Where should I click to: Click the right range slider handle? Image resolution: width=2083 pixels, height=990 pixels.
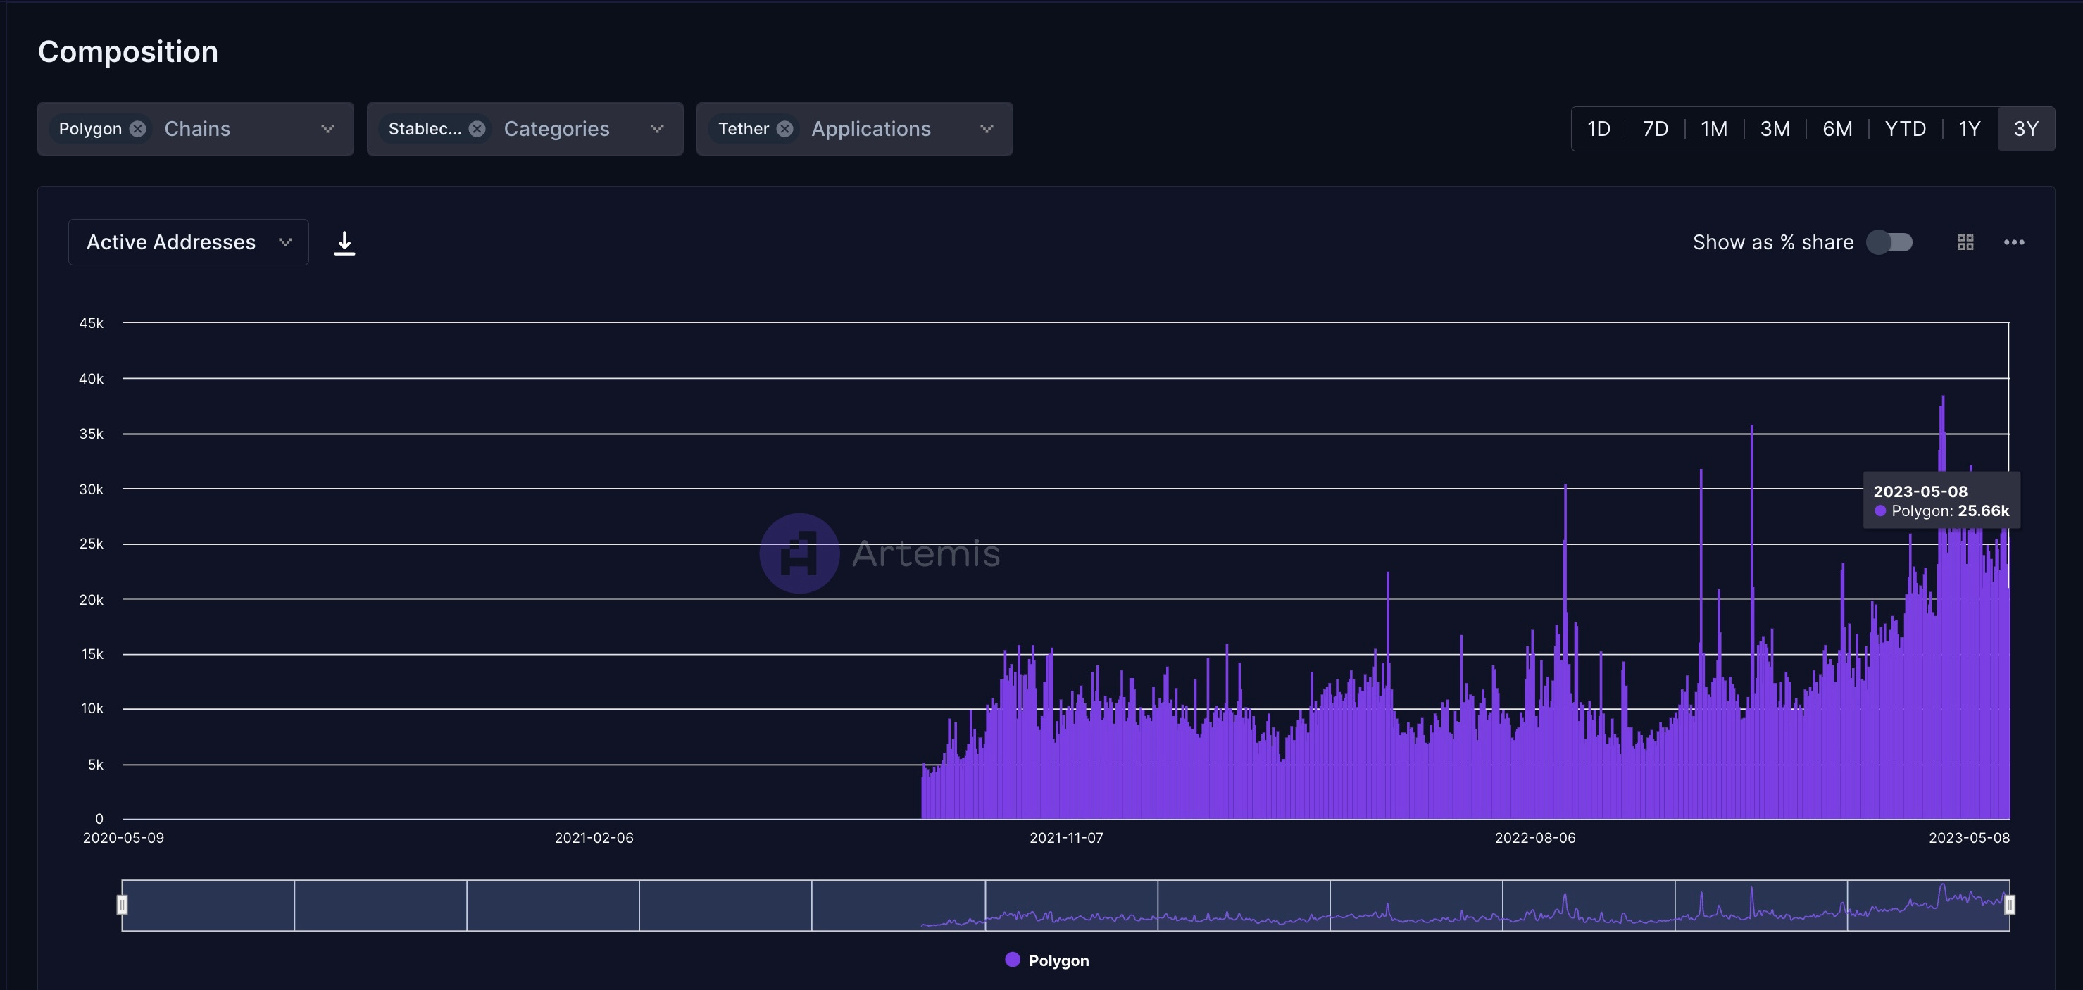2010,905
